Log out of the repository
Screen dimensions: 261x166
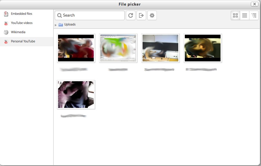click(141, 15)
